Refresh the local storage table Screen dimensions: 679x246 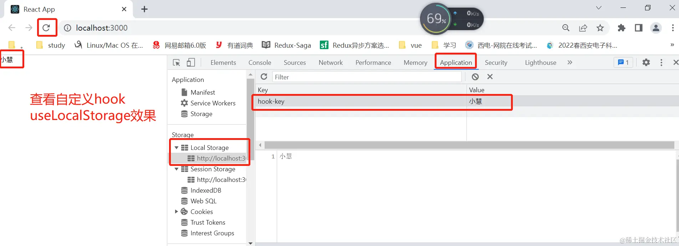coord(264,77)
